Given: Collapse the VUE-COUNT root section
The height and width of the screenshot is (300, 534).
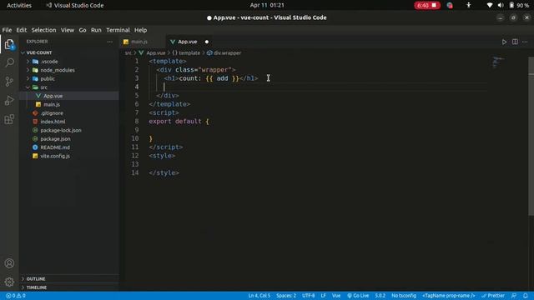Looking at the screenshot, I should click(39, 52).
